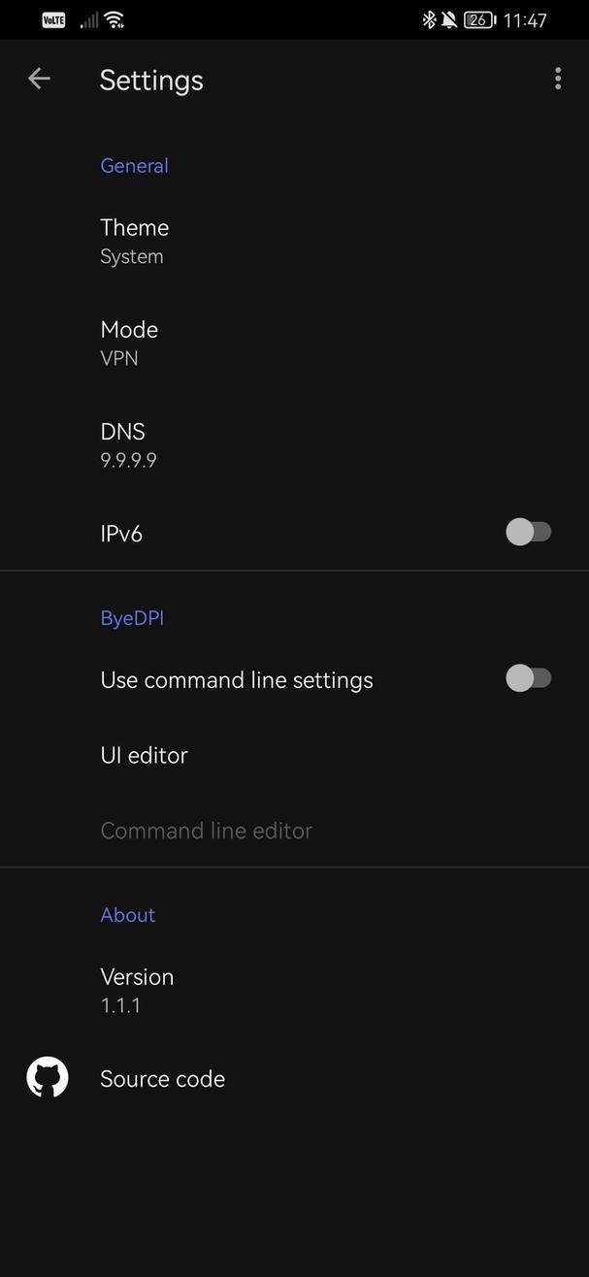Open the three-dot overflow menu
This screenshot has width=589, height=1277.
click(x=558, y=79)
